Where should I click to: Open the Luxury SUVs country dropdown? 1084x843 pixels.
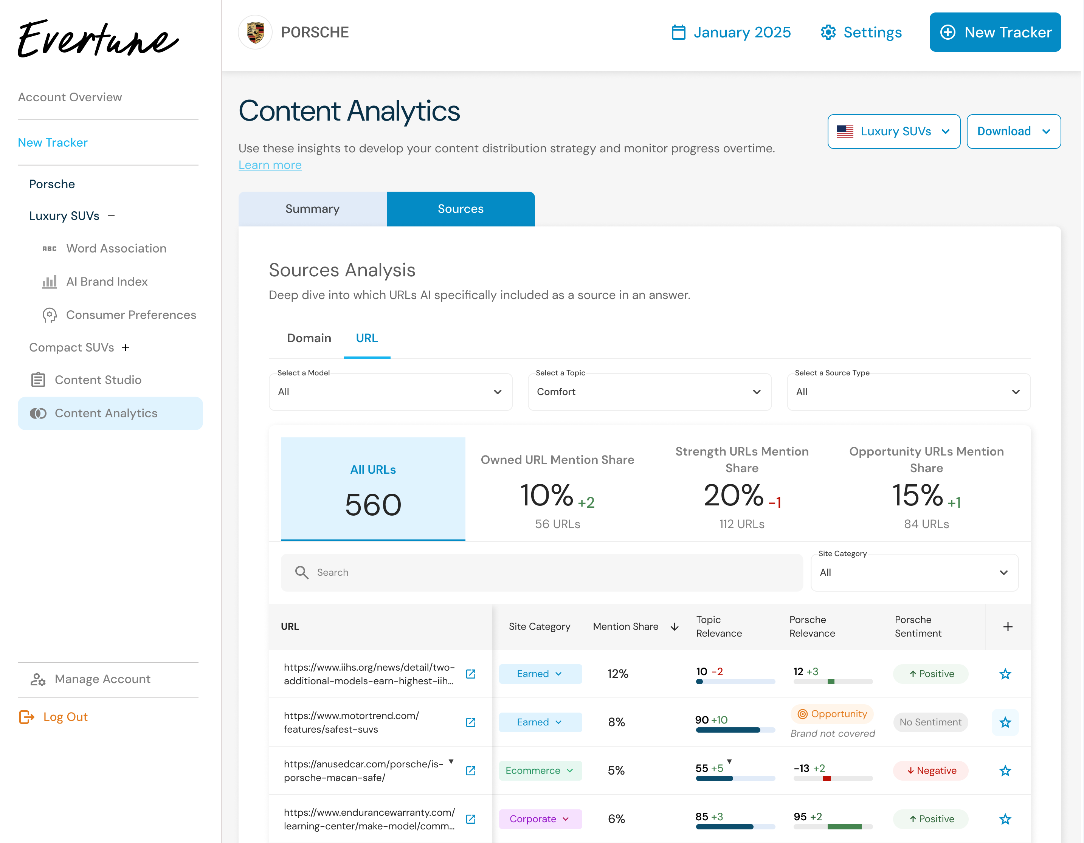pos(893,132)
